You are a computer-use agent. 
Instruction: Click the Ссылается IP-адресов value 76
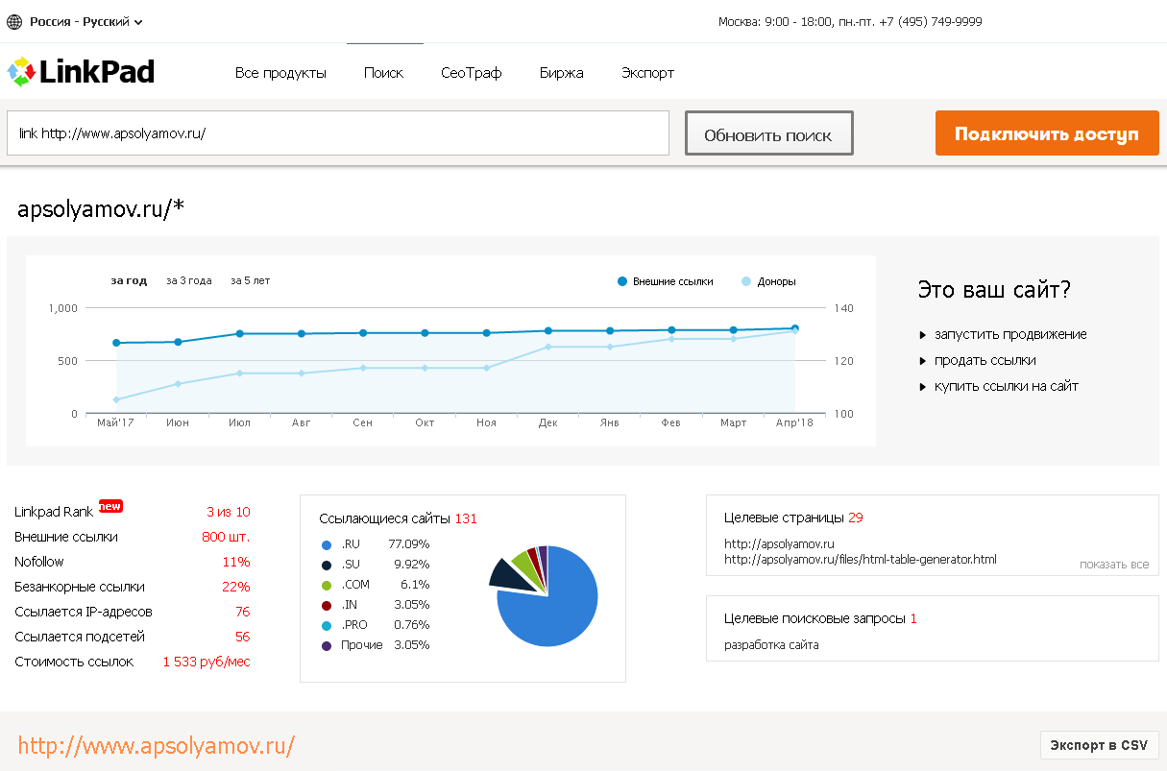coord(242,613)
